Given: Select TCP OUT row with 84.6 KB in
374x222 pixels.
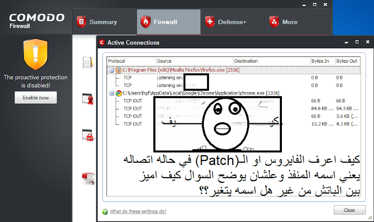Looking at the screenshot, I should pyautogui.click(x=233, y=108).
